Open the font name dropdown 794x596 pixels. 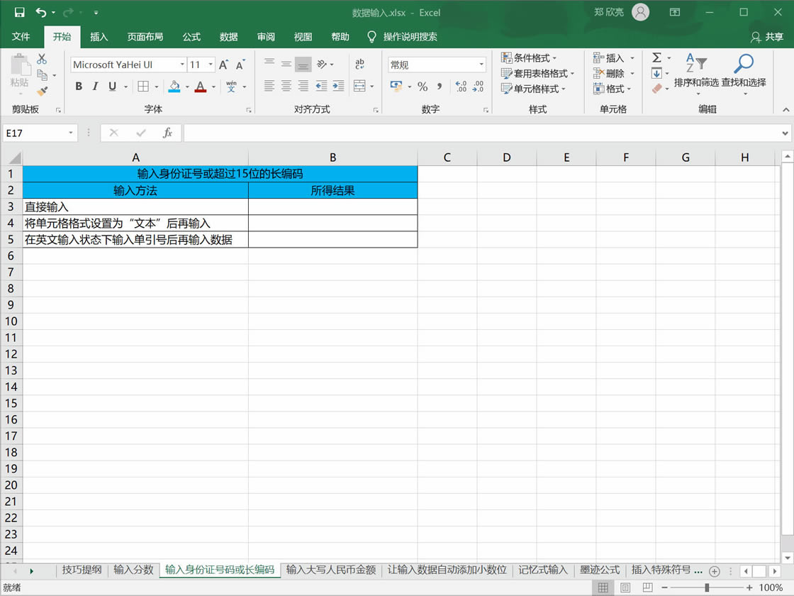click(180, 64)
